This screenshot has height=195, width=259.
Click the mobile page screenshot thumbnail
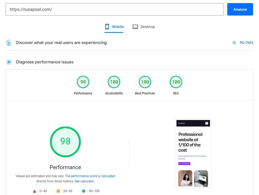pyautogui.click(x=193, y=153)
